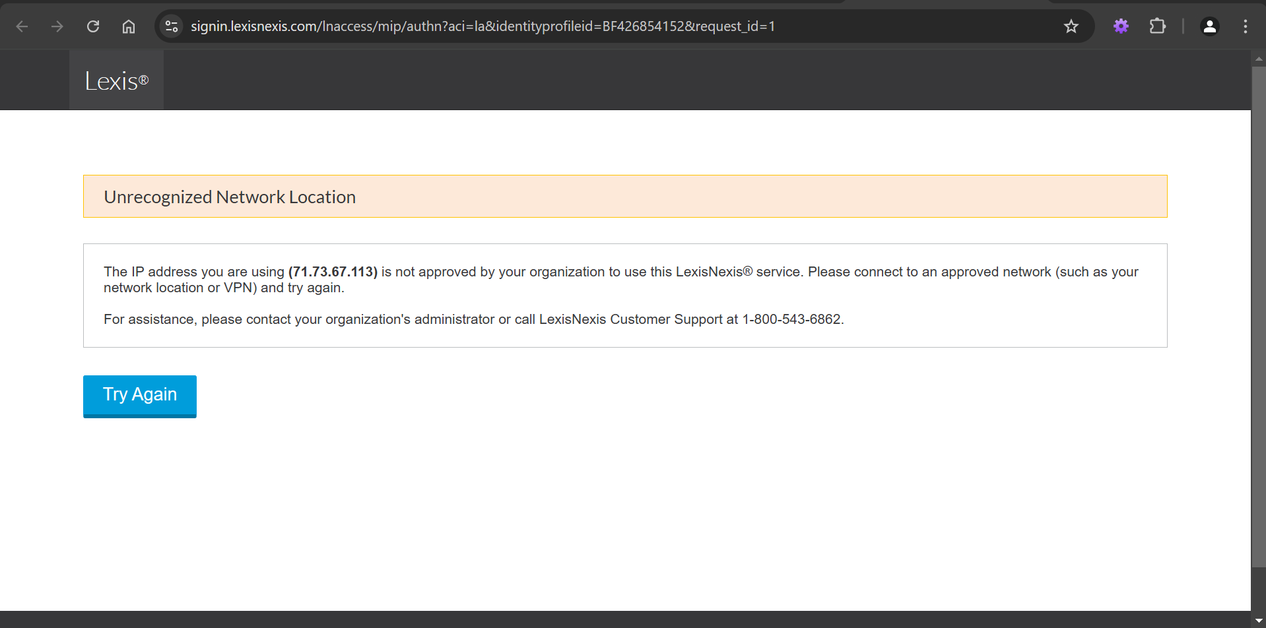Go to the browser home page
Image resolution: width=1266 pixels, height=628 pixels.
(x=129, y=26)
